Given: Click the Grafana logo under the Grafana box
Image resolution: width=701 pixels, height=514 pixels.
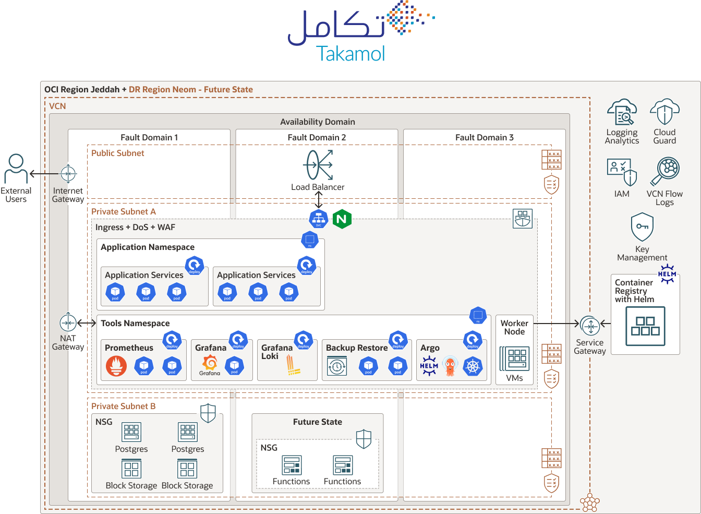Looking at the screenshot, I should pos(210,361).
